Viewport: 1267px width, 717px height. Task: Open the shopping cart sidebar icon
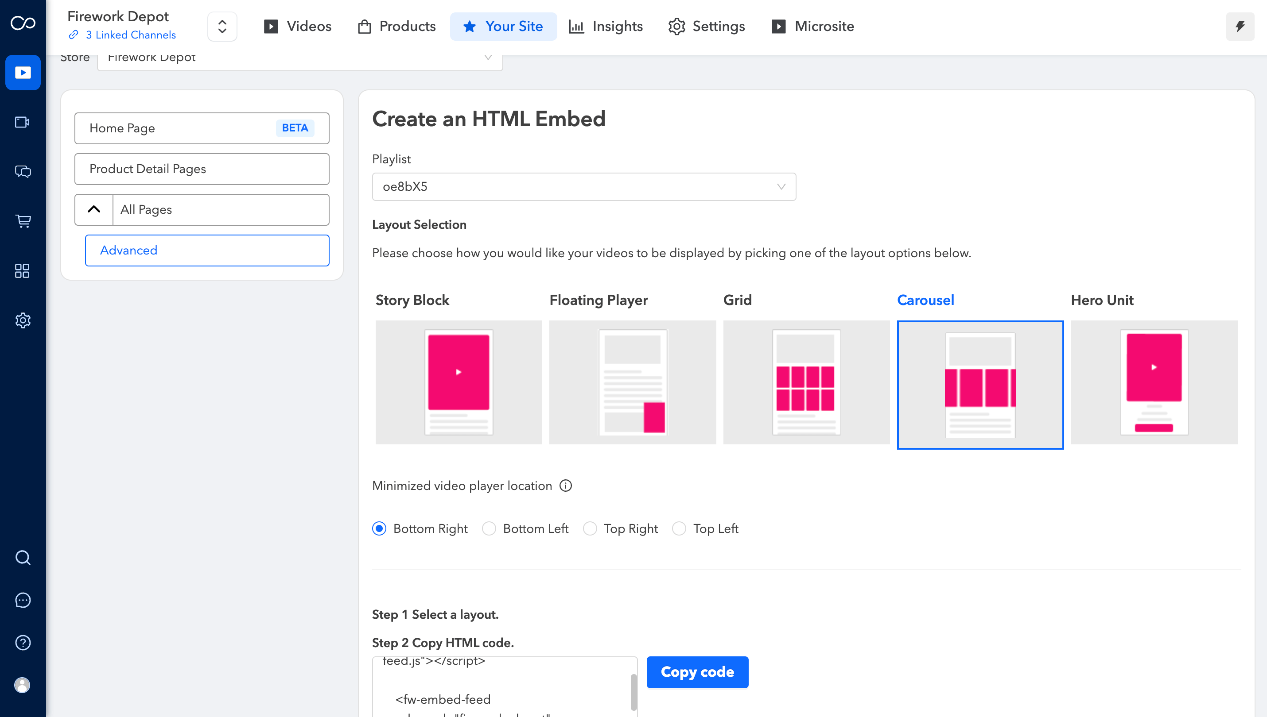click(23, 221)
